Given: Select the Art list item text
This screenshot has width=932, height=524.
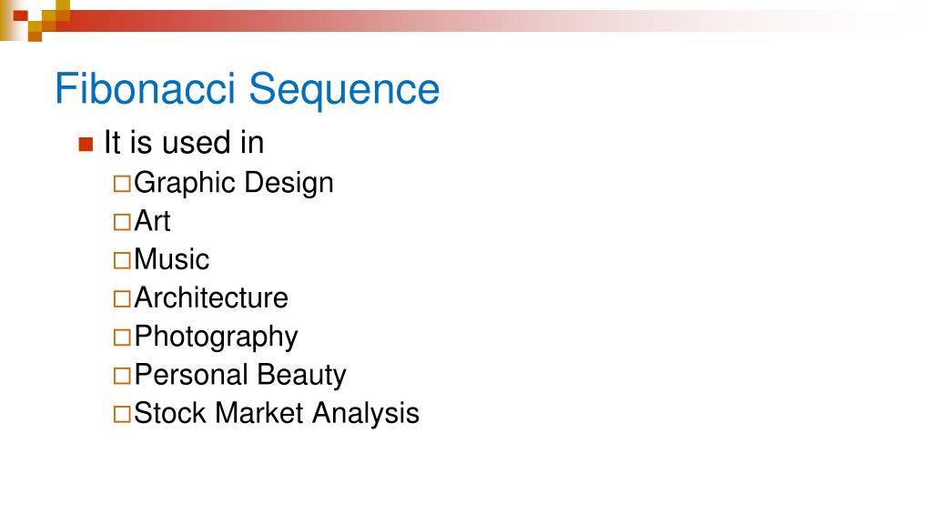Looking at the screenshot, I should pos(152,221).
